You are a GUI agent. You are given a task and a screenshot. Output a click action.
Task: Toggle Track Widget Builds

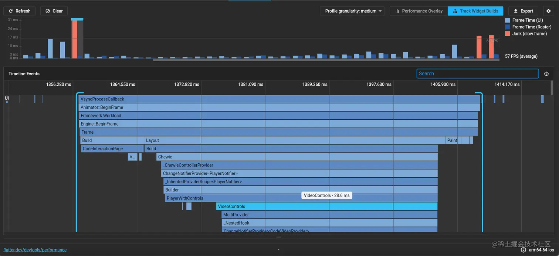pos(475,11)
